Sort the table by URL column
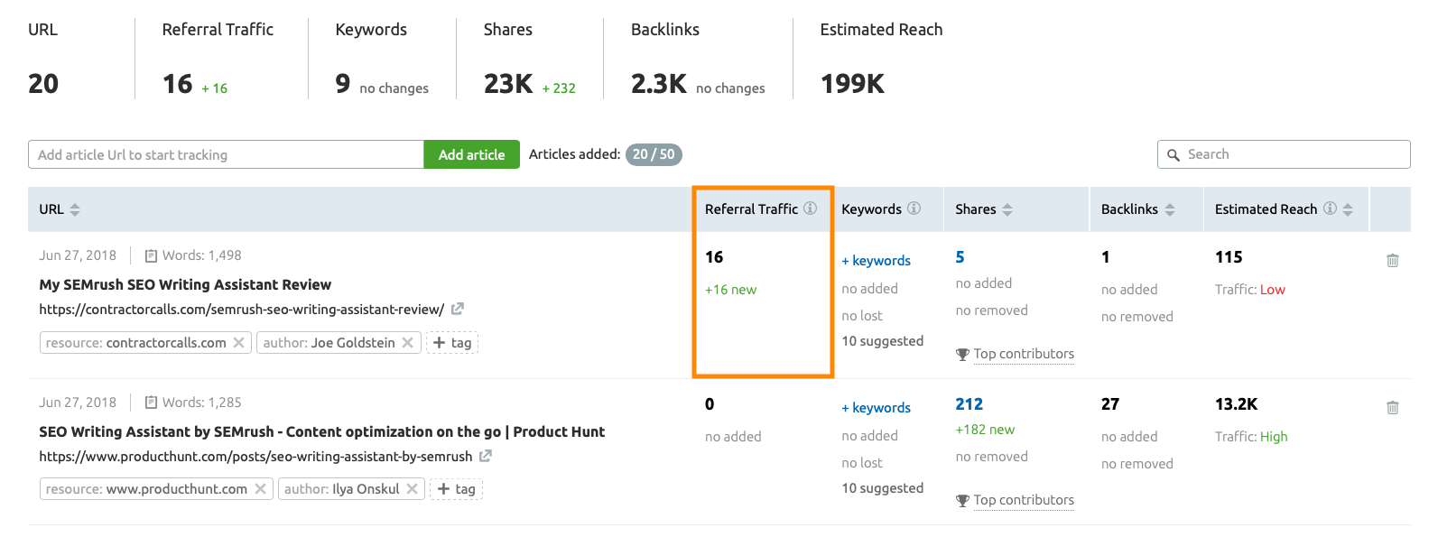The image size is (1438, 537). (x=75, y=209)
